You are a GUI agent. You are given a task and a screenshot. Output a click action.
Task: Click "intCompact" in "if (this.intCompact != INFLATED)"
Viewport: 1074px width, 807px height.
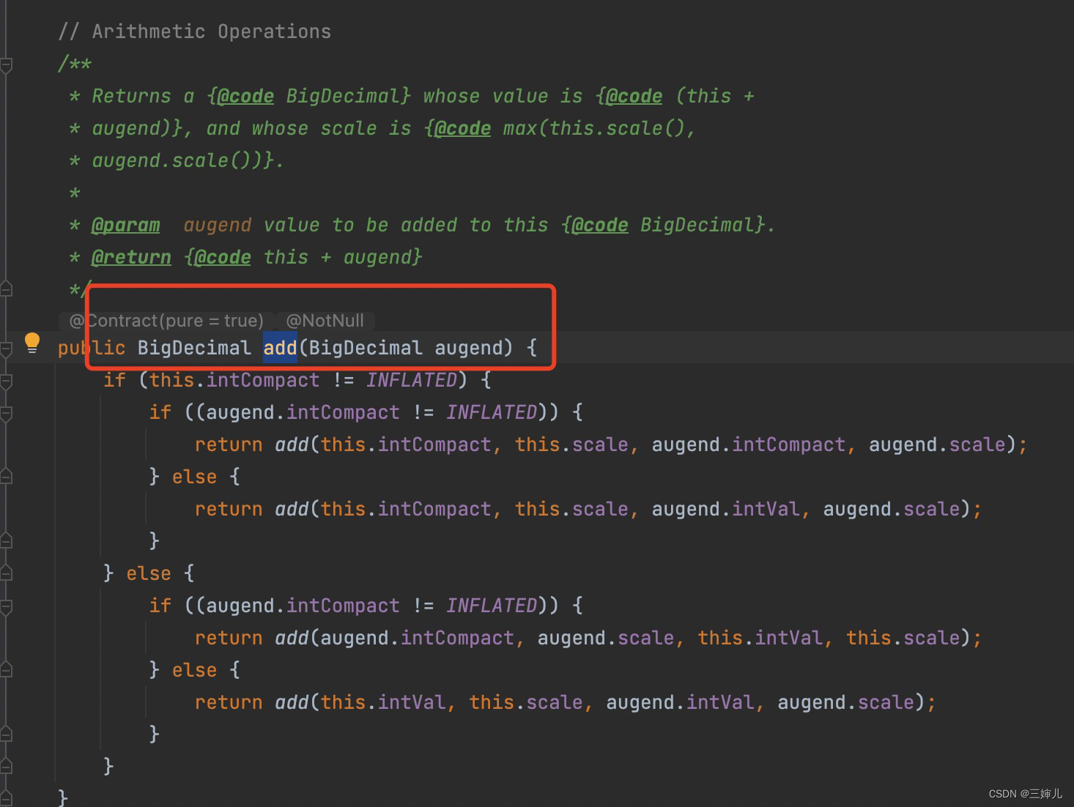(263, 380)
